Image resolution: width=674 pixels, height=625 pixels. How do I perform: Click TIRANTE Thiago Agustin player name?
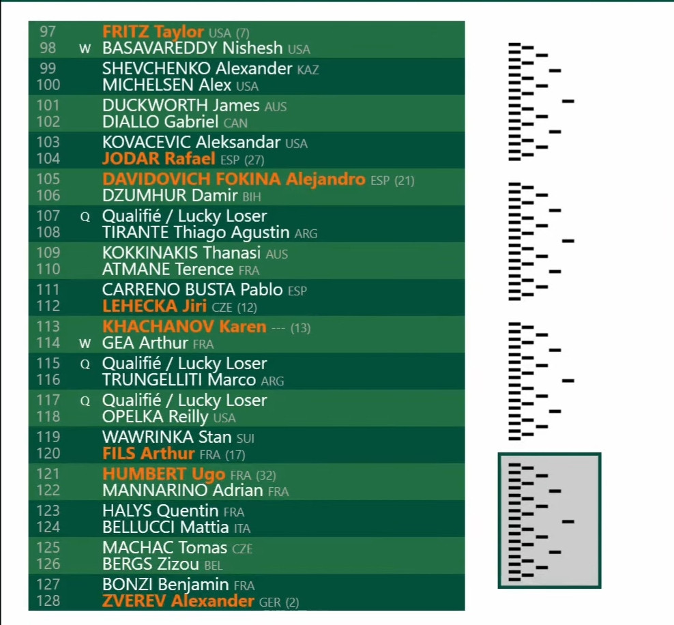pyautogui.click(x=196, y=233)
